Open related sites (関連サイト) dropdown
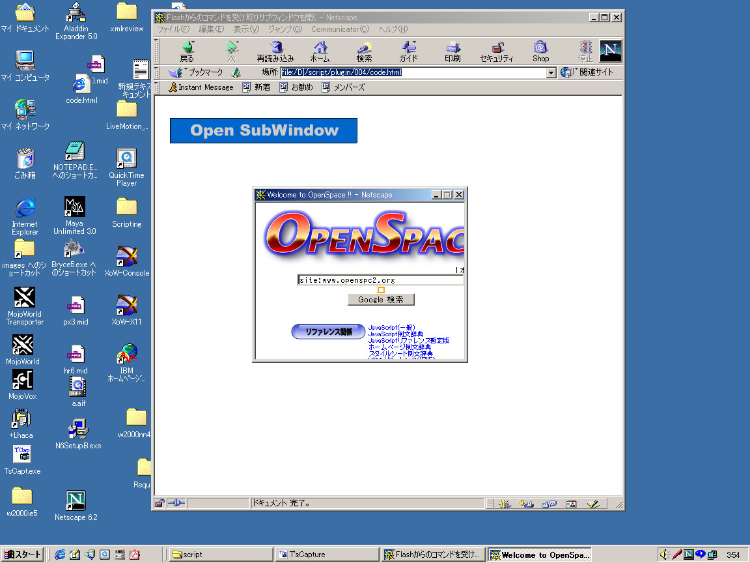Image resolution: width=750 pixels, height=563 pixels. coord(587,72)
